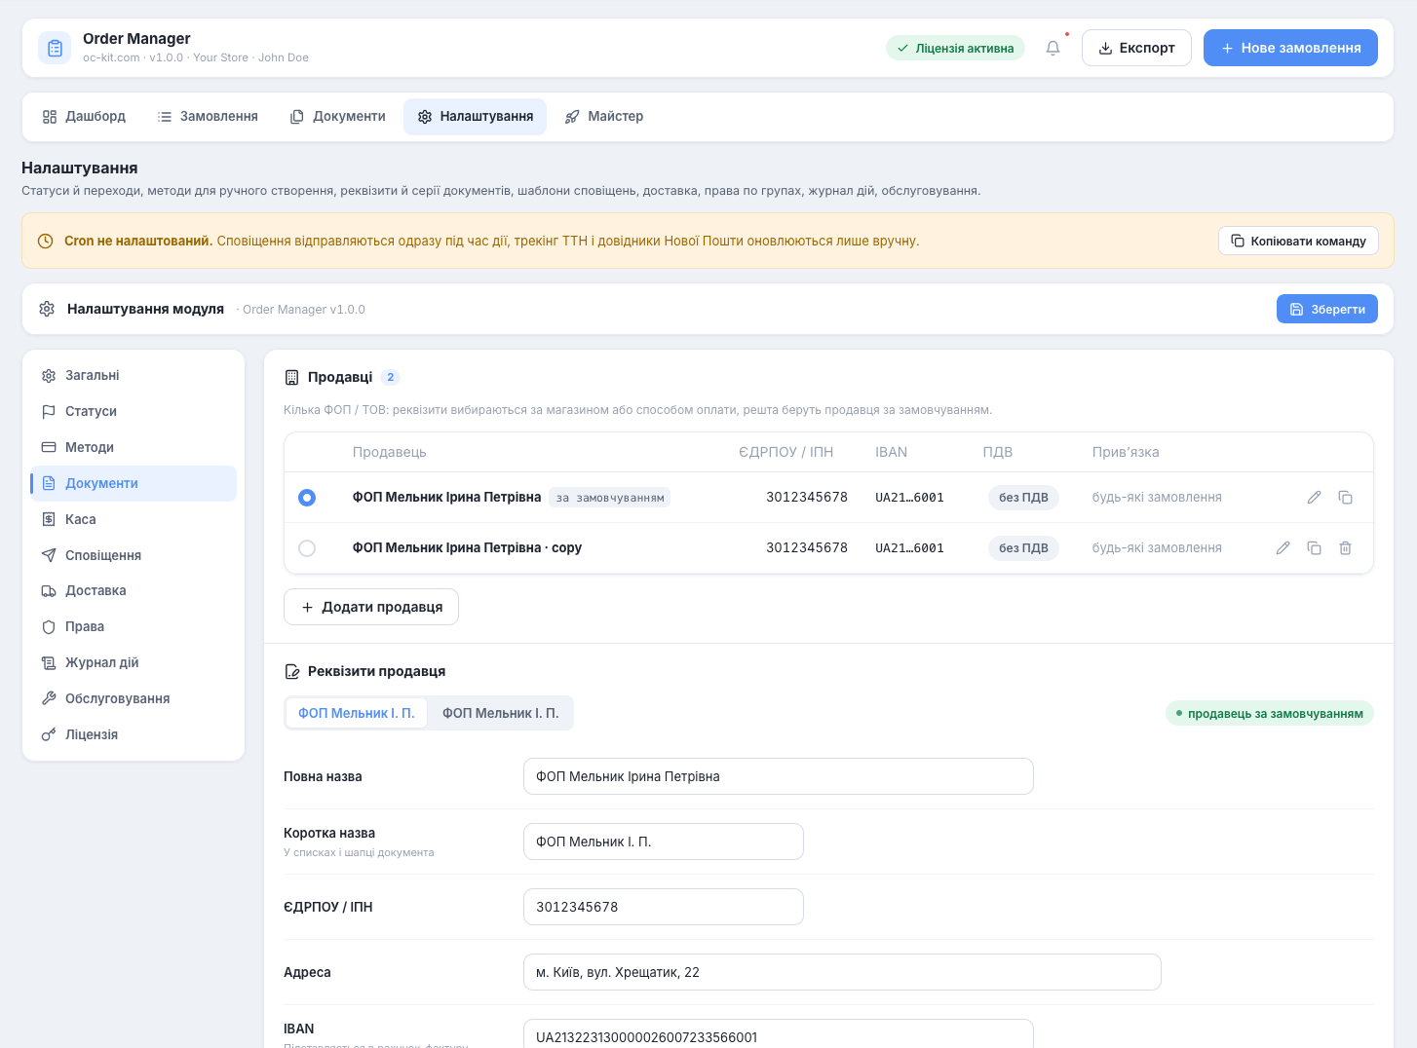This screenshot has width=1417, height=1048.
Task: Click the Повна назва input field
Action: pos(779,776)
